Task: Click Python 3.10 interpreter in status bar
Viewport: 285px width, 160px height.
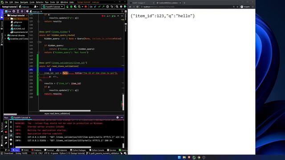Action: point(72,153)
